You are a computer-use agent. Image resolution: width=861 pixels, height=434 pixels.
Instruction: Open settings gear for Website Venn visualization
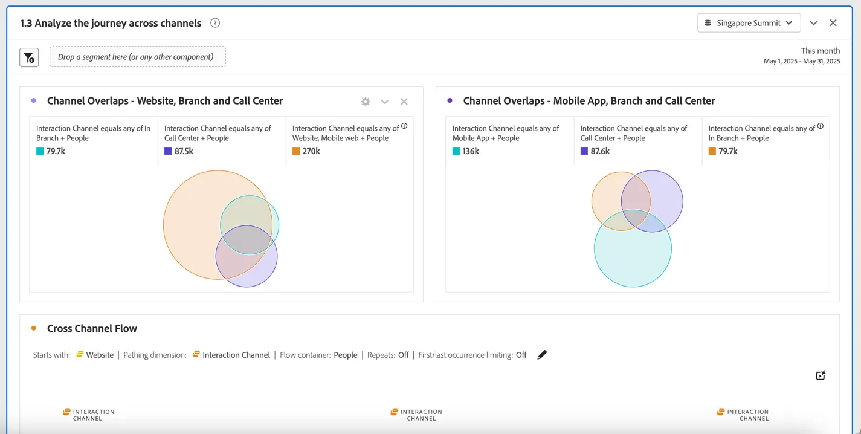tap(366, 102)
